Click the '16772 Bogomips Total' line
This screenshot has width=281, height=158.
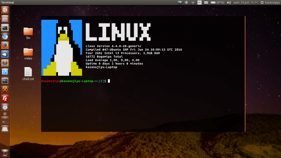tap(104, 57)
